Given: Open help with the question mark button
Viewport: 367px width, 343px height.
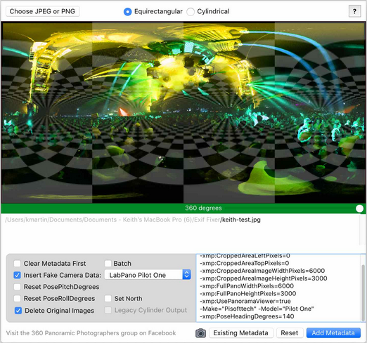Looking at the screenshot, I should point(354,11).
